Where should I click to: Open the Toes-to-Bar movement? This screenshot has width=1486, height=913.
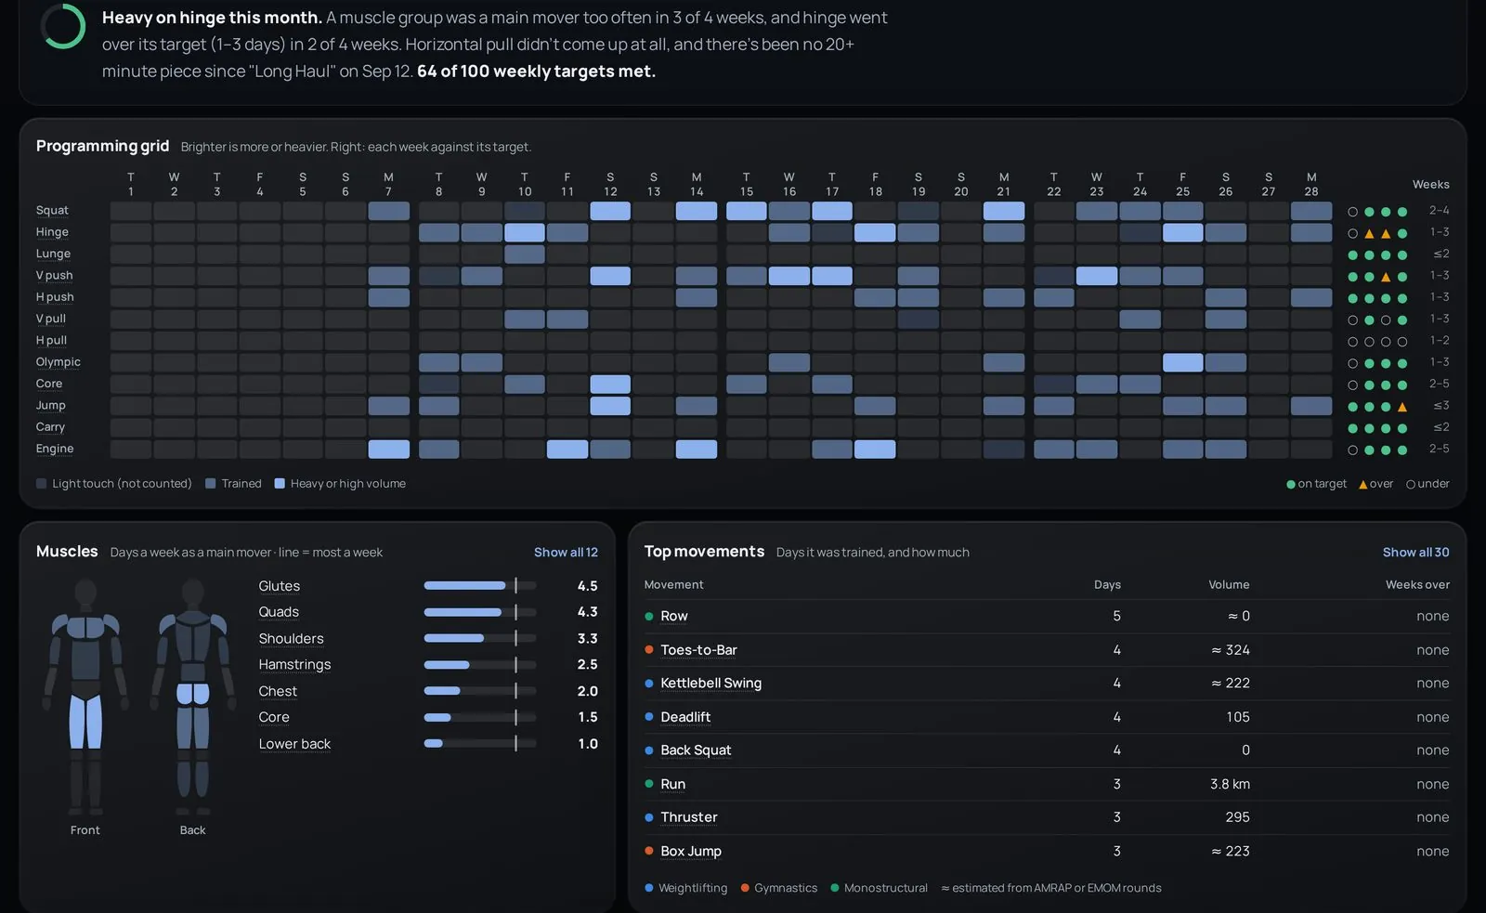click(x=698, y=650)
